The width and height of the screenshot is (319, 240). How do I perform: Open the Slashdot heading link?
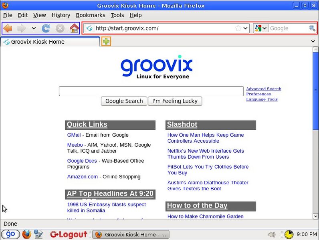[x=182, y=125]
